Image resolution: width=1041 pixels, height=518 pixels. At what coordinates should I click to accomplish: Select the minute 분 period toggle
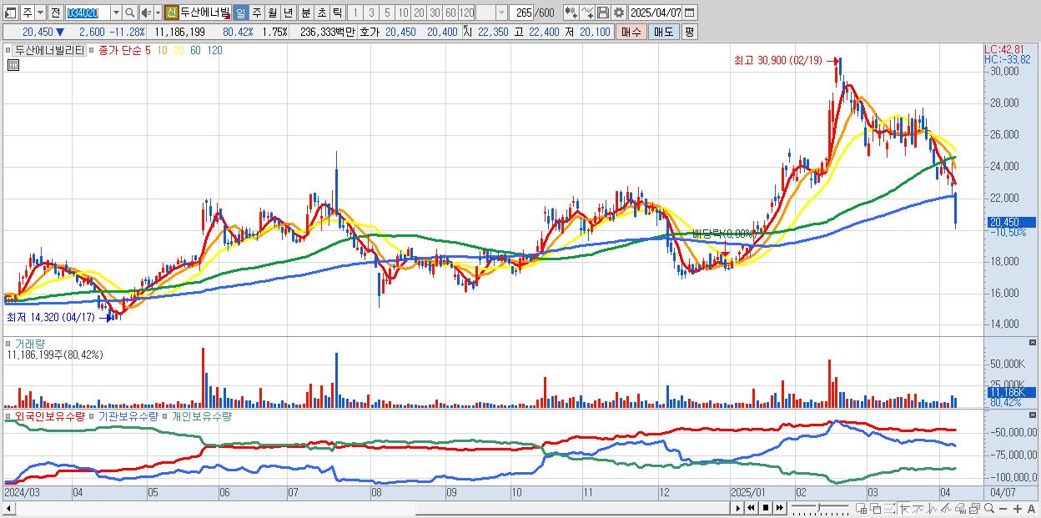(x=305, y=13)
